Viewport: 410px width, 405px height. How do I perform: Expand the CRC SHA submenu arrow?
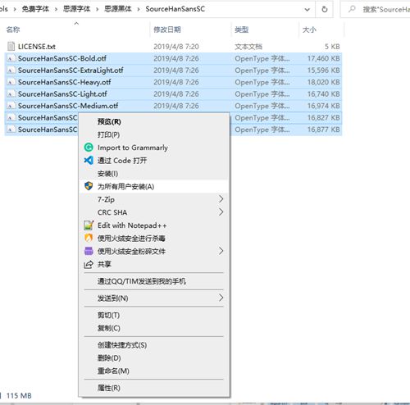tap(221, 212)
